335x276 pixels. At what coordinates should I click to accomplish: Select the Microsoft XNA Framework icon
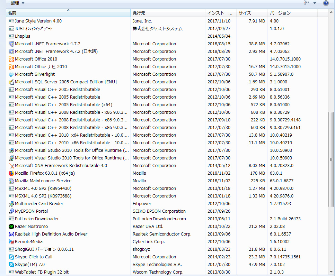11,166
